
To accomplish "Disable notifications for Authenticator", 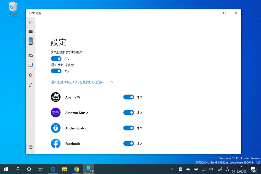I will coord(129,128).
